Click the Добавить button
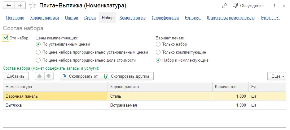This screenshot has width=290, height=130. coord(16,76)
